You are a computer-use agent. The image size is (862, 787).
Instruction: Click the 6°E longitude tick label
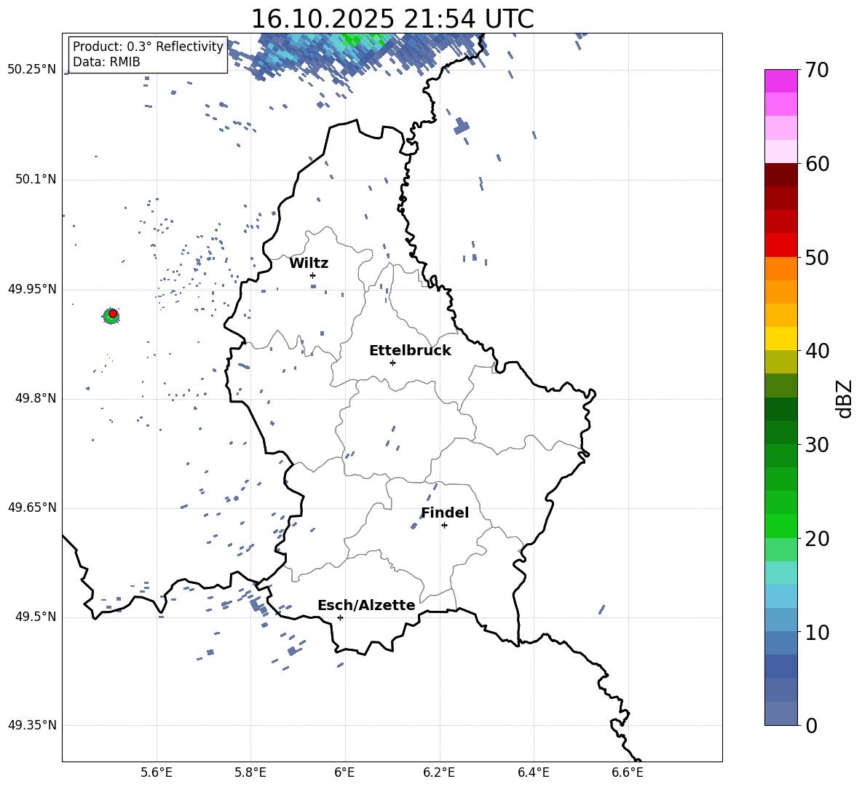pyautogui.click(x=344, y=772)
